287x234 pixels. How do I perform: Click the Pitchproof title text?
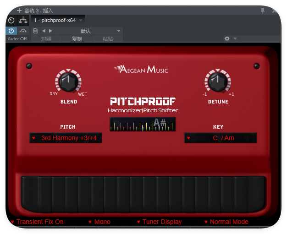143,102
